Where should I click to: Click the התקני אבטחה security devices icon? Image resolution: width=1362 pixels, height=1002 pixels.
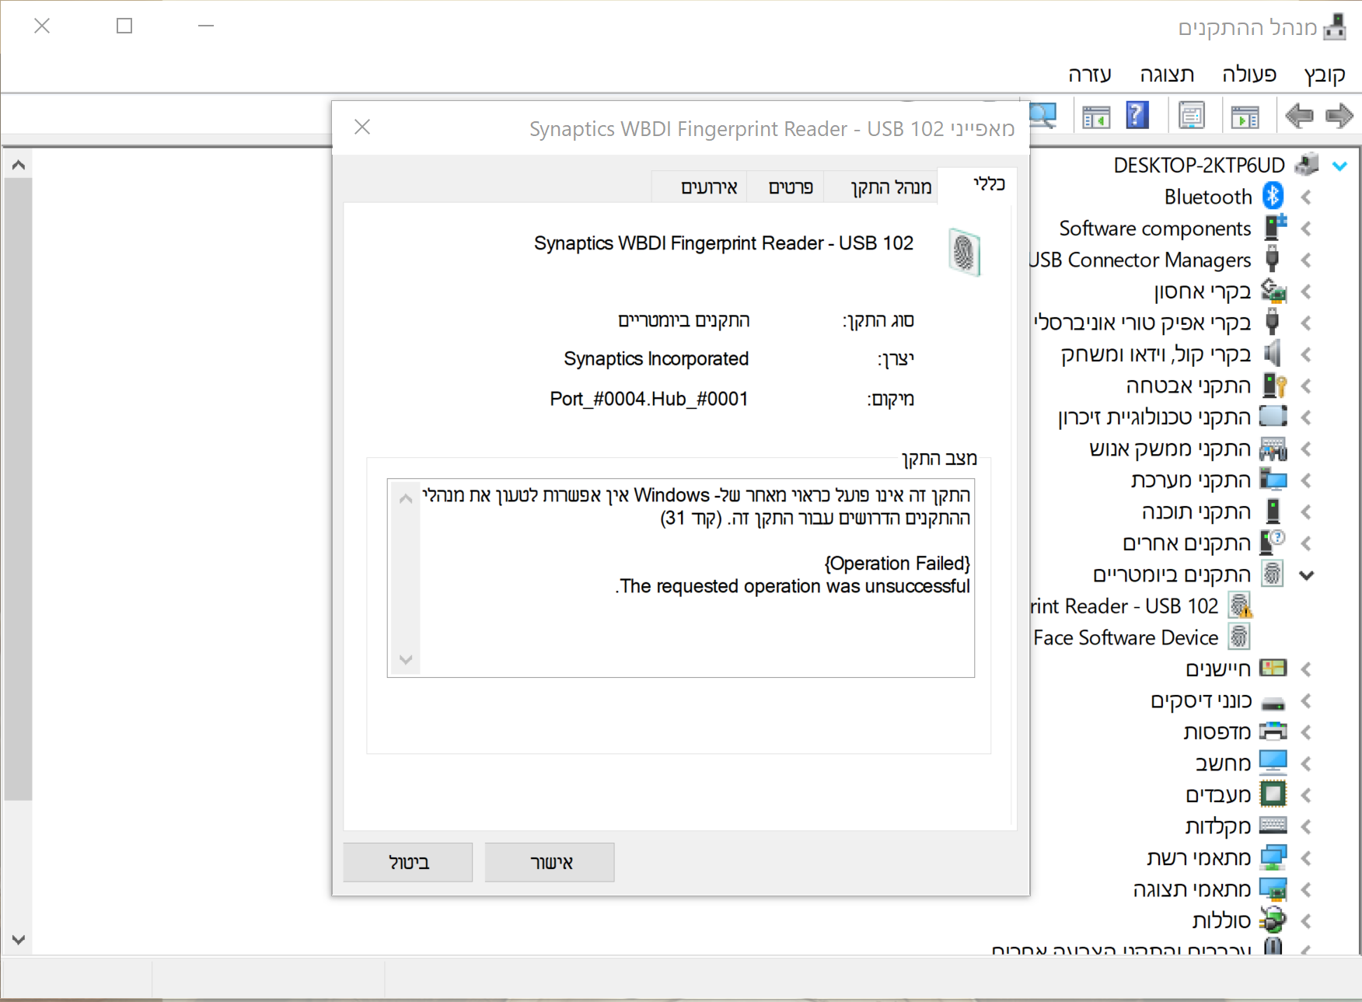tap(1274, 386)
